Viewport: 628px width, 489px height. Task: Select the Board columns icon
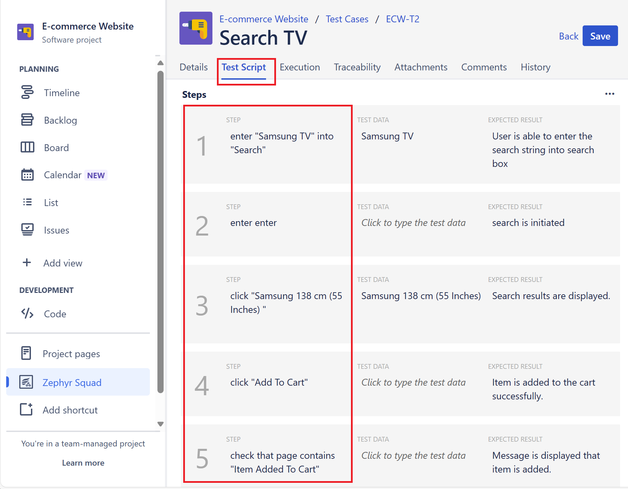click(x=27, y=147)
